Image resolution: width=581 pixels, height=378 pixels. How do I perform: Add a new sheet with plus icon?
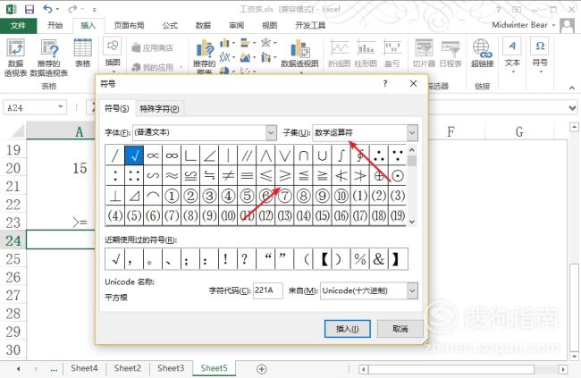coord(262,369)
